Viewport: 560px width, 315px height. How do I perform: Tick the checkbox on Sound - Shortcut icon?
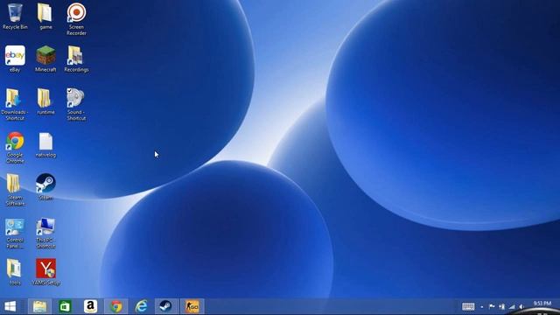tap(70, 91)
